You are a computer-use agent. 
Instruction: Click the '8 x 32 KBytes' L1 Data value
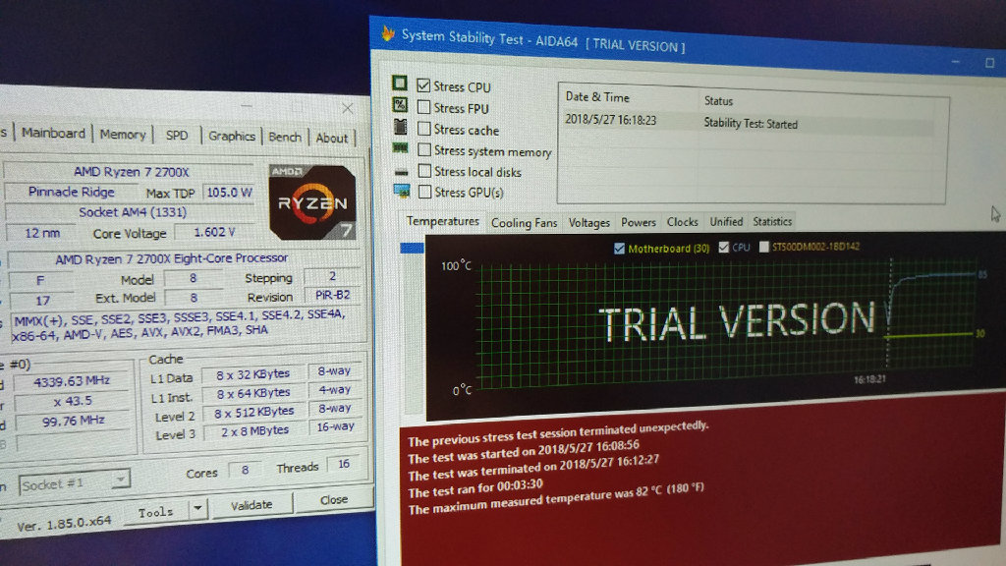tap(252, 374)
